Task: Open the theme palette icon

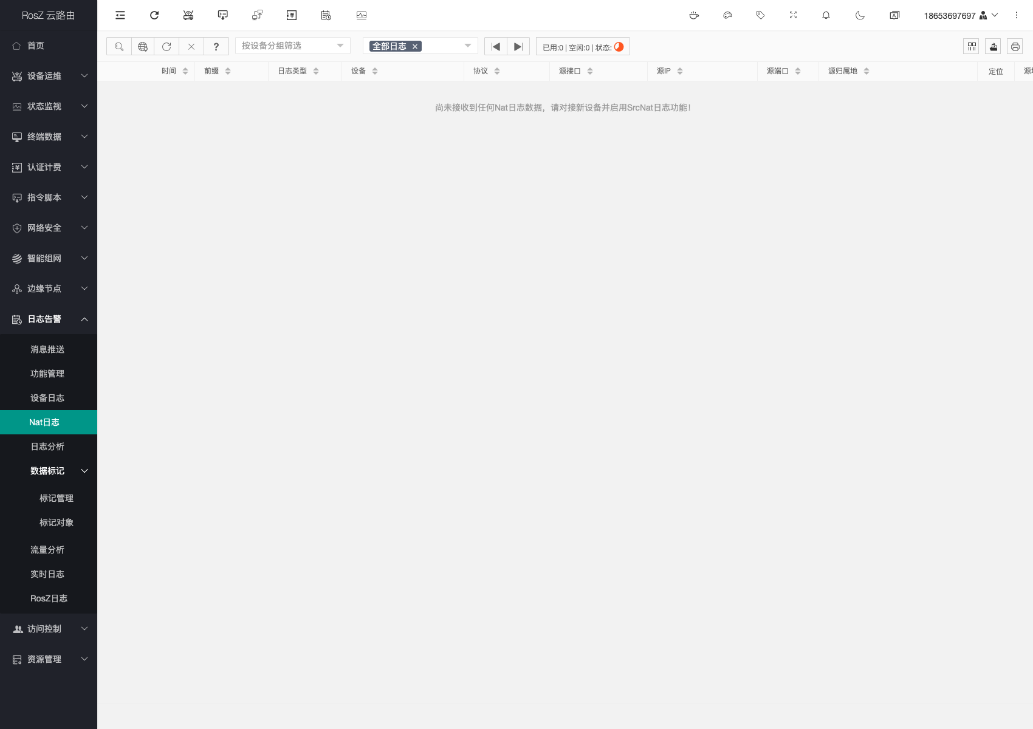Action: [x=727, y=15]
